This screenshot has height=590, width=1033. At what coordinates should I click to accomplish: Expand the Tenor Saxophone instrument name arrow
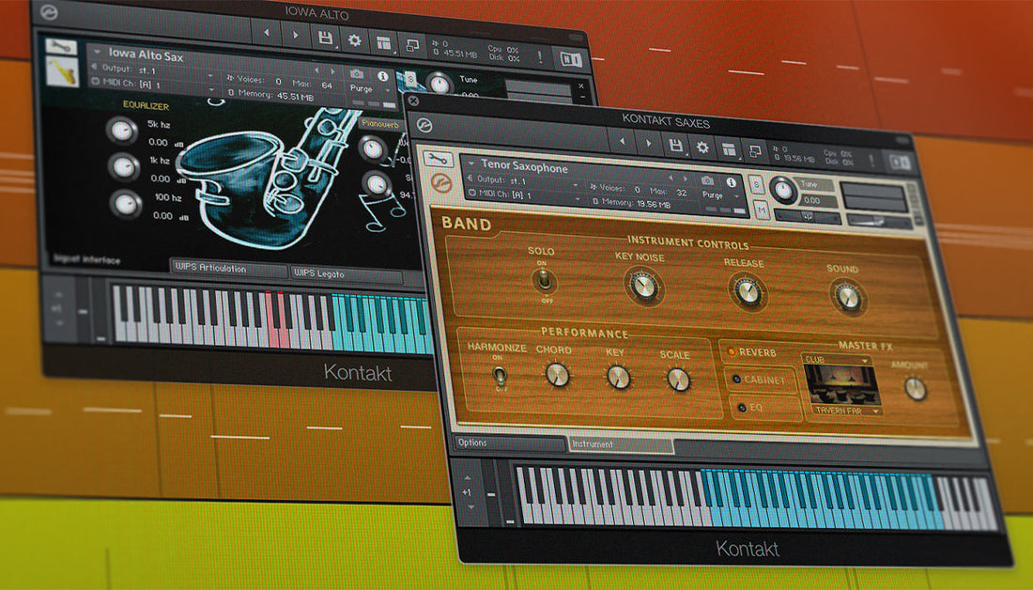pos(471,163)
